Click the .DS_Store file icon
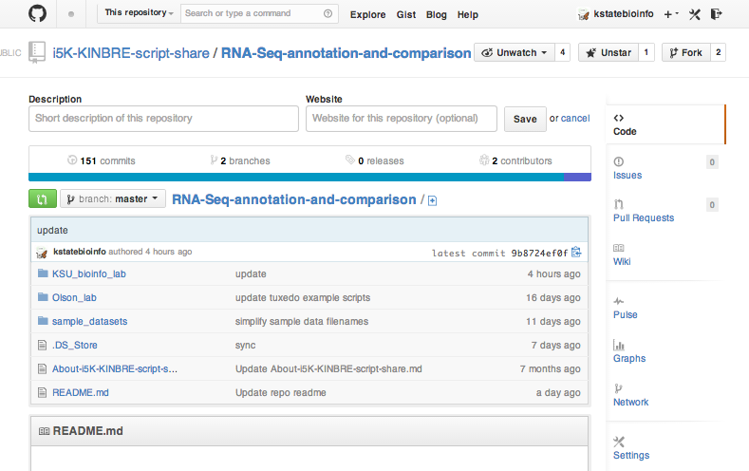The image size is (749, 471). pyautogui.click(x=42, y=345)
